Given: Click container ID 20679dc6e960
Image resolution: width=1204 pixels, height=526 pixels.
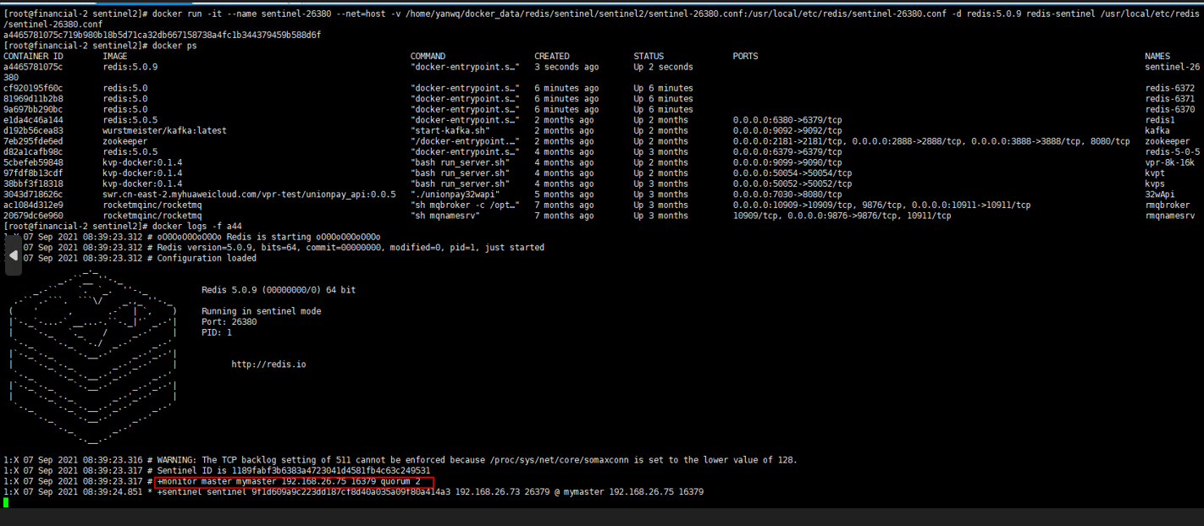Looking at the screenshot, I should coord(33,216).
